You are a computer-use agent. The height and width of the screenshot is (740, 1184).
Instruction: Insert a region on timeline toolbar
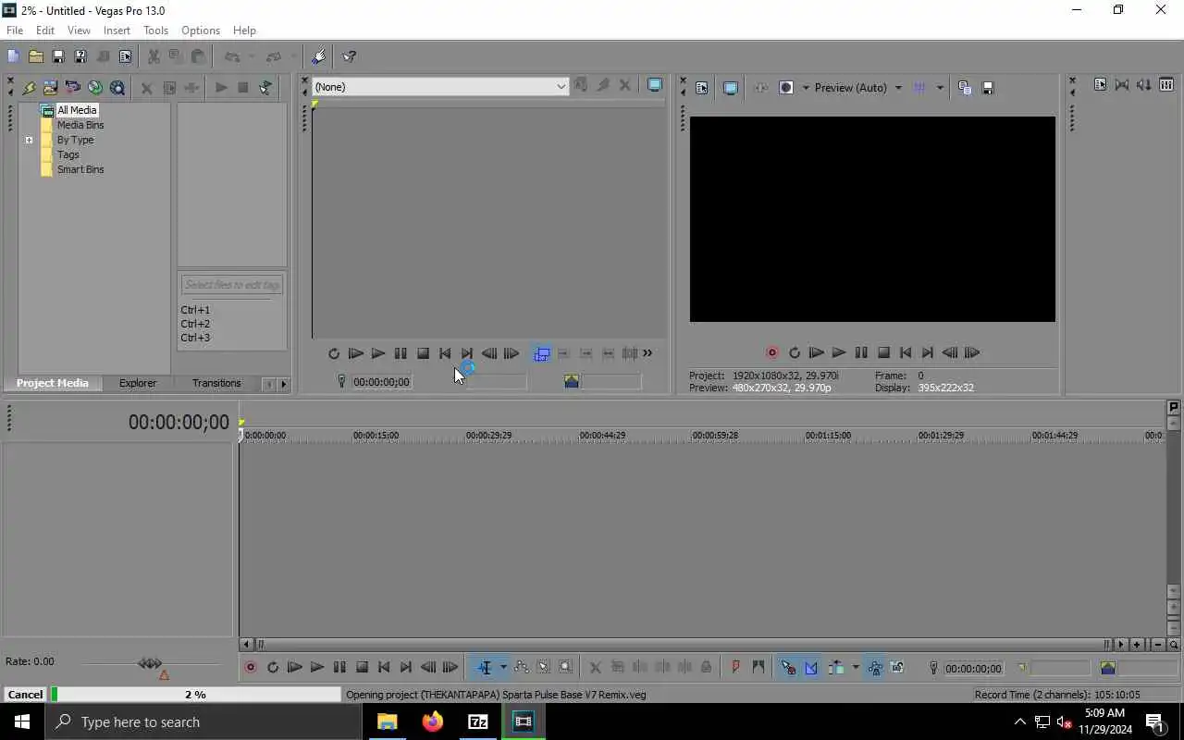click(x=758, y=667)
